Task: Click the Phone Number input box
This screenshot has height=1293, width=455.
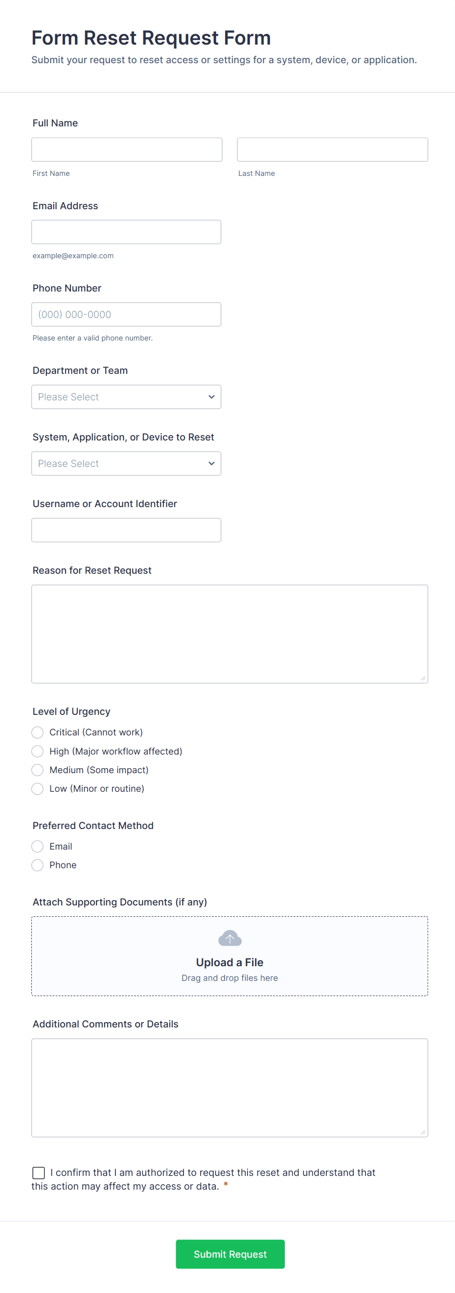Action: pos(126,314)
